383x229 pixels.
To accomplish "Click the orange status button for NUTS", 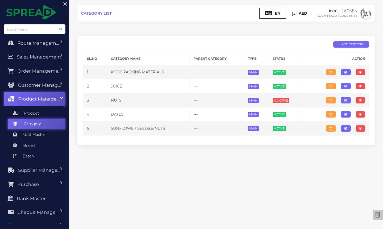I will point(331,100).
